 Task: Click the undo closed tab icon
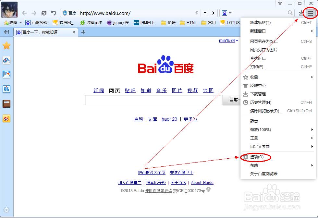click(x=54, y=13)
